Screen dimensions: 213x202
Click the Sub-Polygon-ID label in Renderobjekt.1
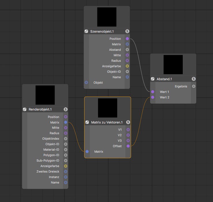click(48, 161)
